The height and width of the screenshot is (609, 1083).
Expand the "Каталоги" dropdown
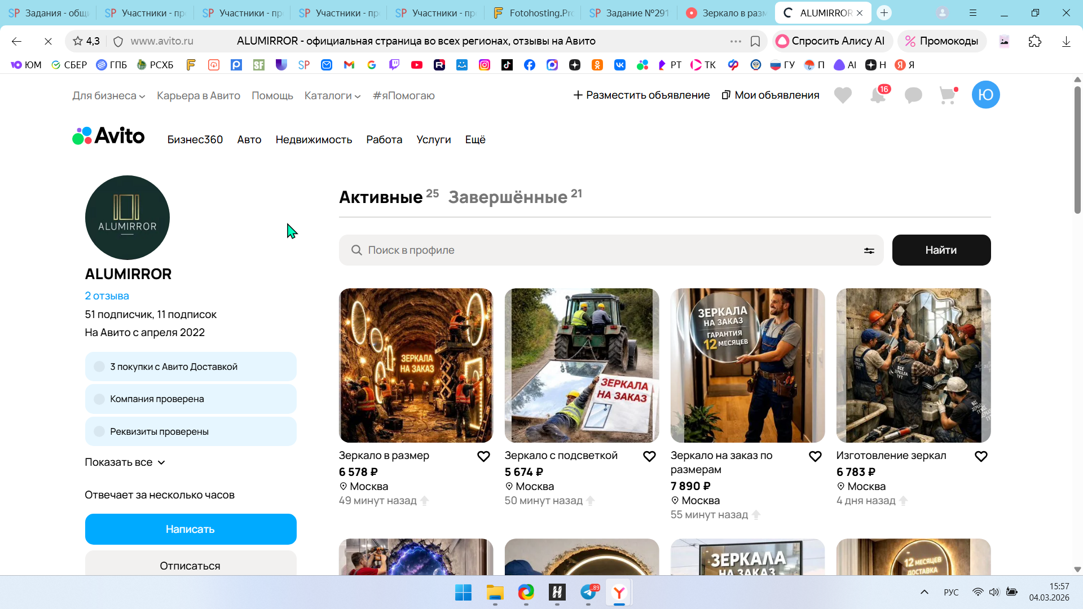click(332, 96)
